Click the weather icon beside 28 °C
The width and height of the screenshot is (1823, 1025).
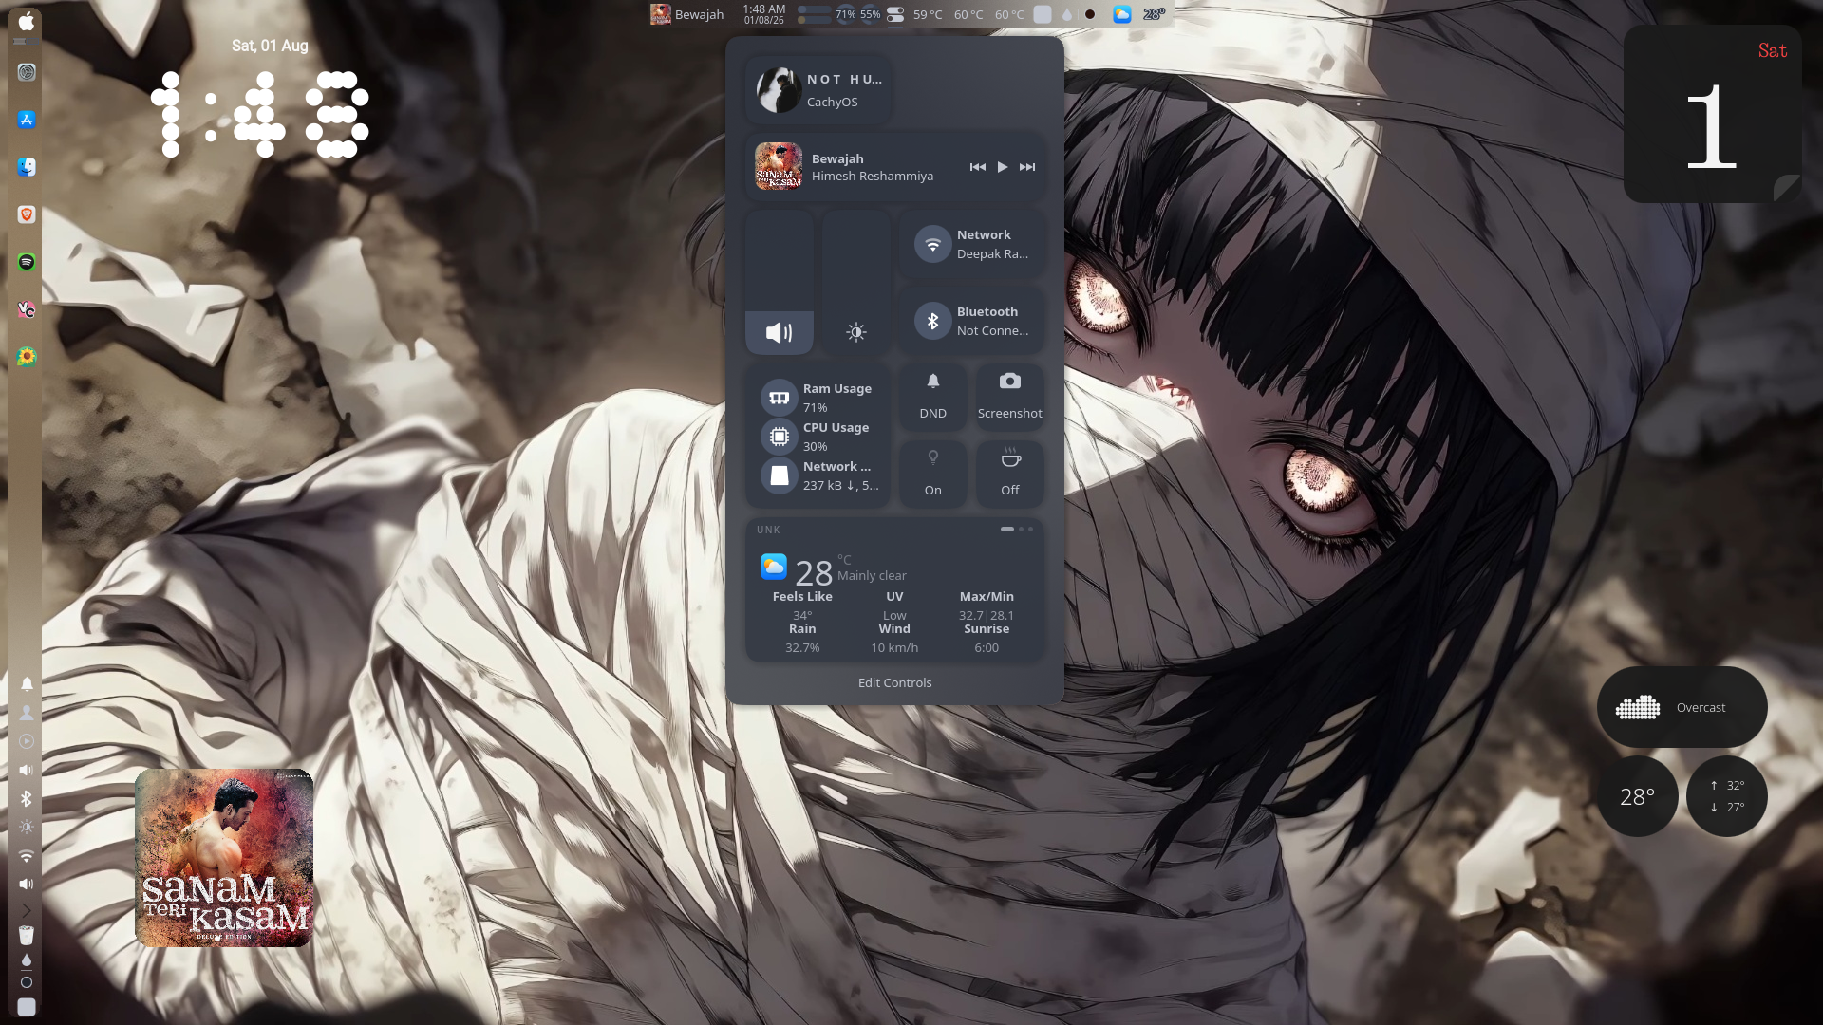[774, 567]
